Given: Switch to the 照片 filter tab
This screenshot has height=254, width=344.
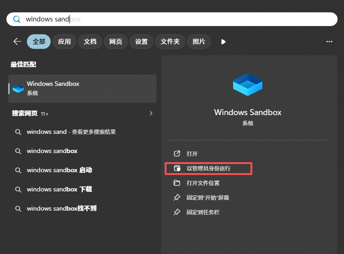Looking at the screenshot, I should tap(199, 42).
